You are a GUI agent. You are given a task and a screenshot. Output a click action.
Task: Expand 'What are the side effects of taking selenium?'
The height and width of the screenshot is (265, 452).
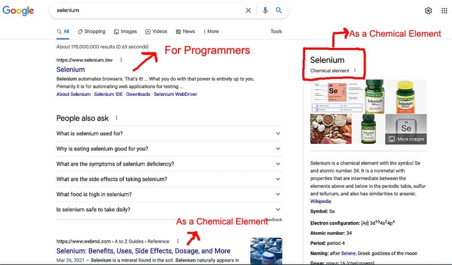click(x=169, y=179)
